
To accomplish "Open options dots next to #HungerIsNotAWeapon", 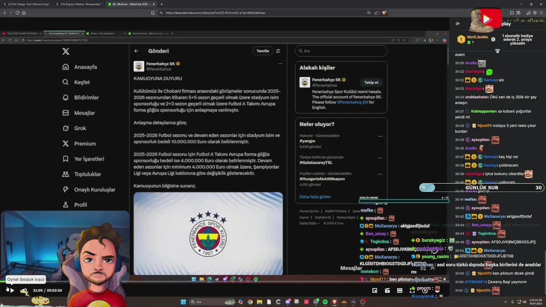I will tap(380, 174).
